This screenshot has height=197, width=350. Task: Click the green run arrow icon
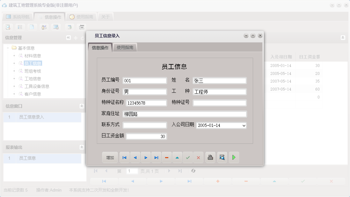(x=234, y=157)
